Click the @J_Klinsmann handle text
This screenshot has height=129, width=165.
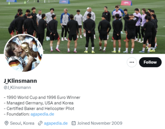coord(17,87)
